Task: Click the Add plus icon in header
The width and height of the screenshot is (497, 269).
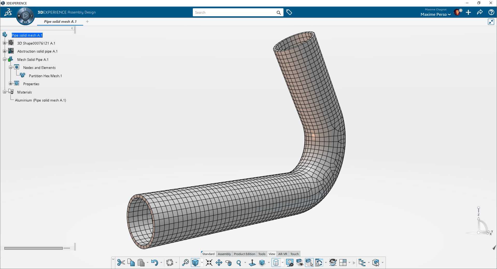Action: tap(468, 12)
